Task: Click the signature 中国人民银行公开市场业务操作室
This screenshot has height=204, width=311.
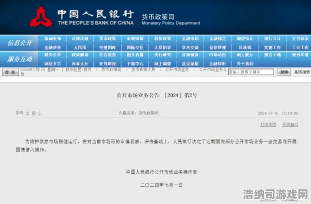Action: point(162,172)
